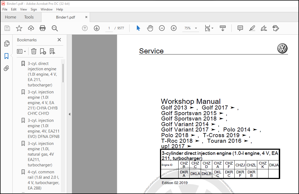Click the Save file icon
This screenshot has width=299, height=194.
coord(7,28)
